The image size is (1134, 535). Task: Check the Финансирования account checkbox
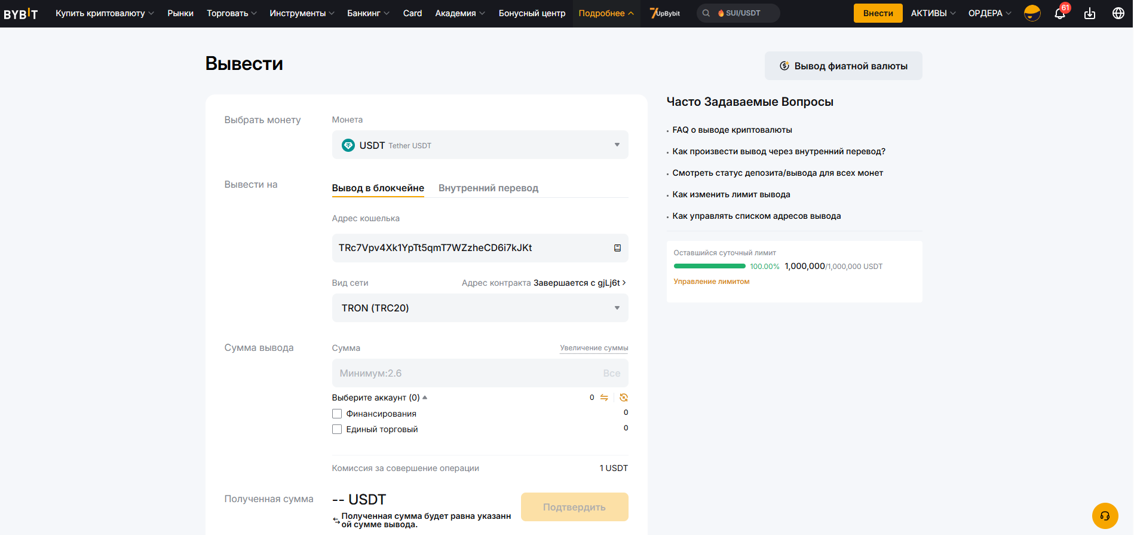(x=337, y=414)
